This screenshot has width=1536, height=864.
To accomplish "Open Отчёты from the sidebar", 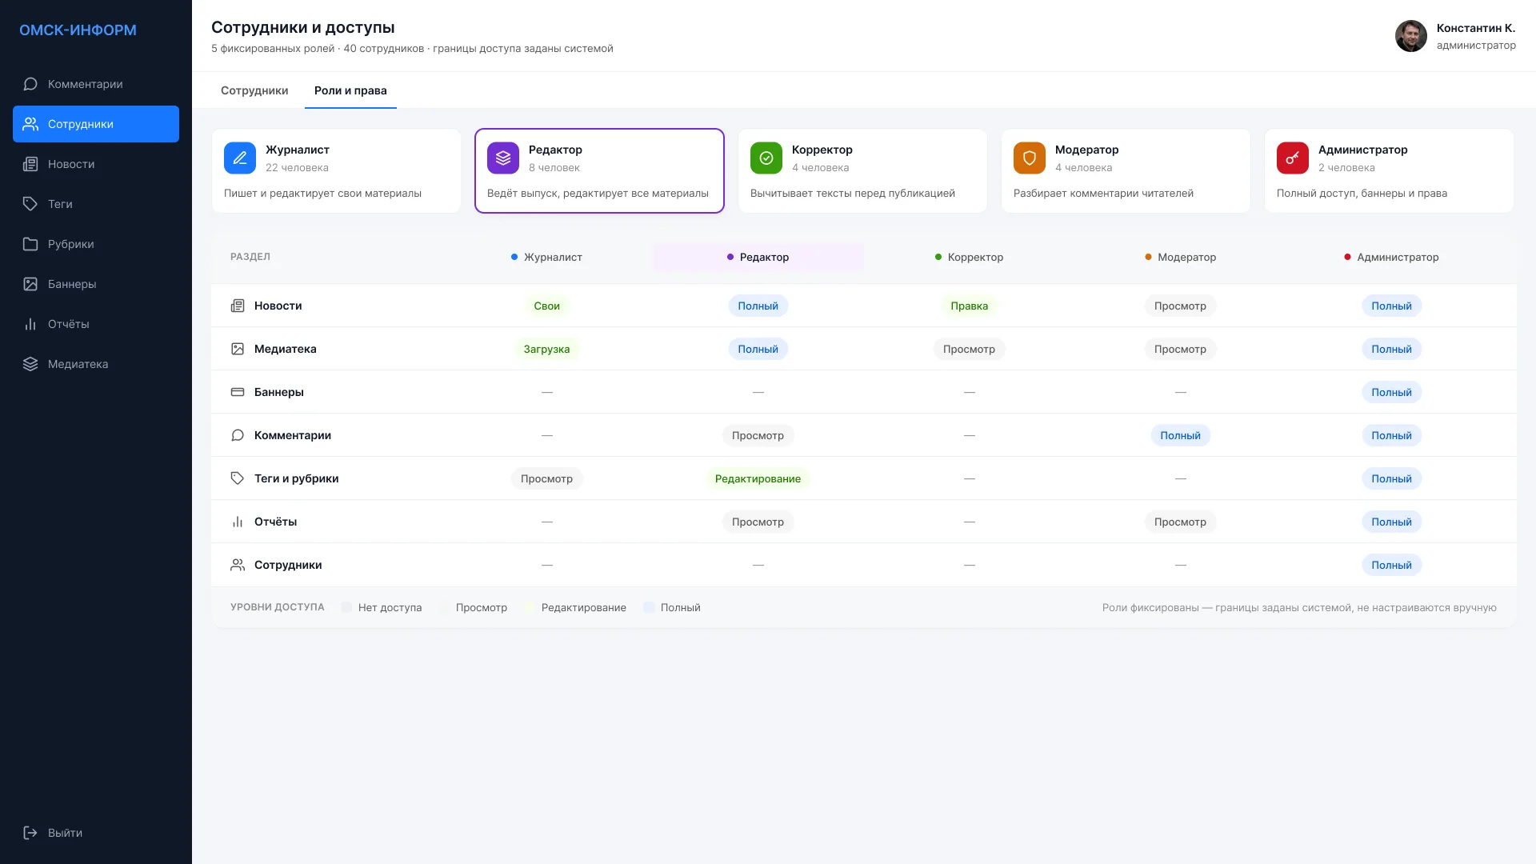I will pyautogui.click(x=96, y=324).
